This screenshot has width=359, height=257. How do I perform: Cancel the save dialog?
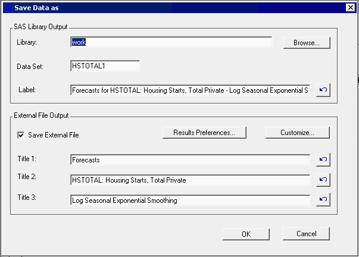[x=305, y=234]
